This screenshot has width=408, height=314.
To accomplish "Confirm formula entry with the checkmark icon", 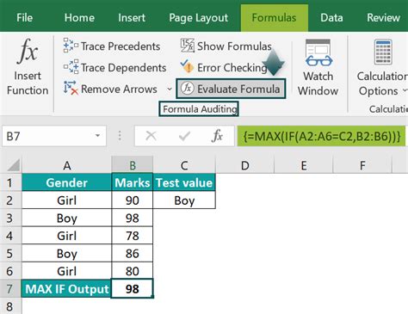I will pos(184,136).
